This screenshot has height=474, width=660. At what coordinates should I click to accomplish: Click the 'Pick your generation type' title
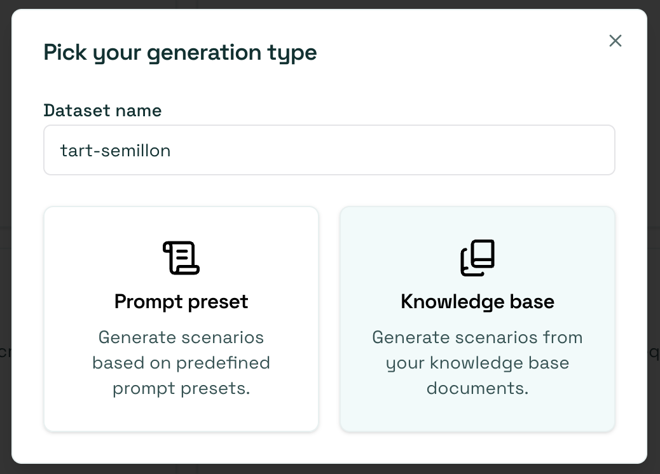click(x=180, y=53)
